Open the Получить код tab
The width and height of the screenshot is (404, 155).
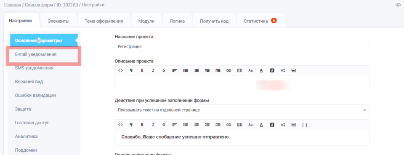pos(214,21)
